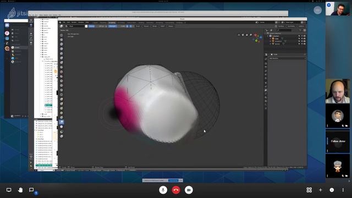352x198 pixels.
Task: Select the Sphere object in the outliner
Action: pyautogui.click(x=277, y=44)
